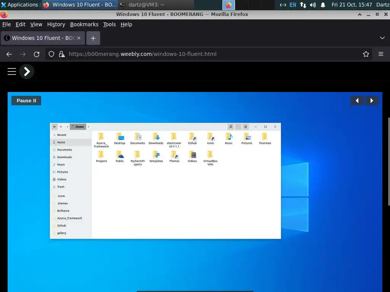Click the Home path button in the image
The width and height of the screenshot is (390, 292).
point(78,127)
